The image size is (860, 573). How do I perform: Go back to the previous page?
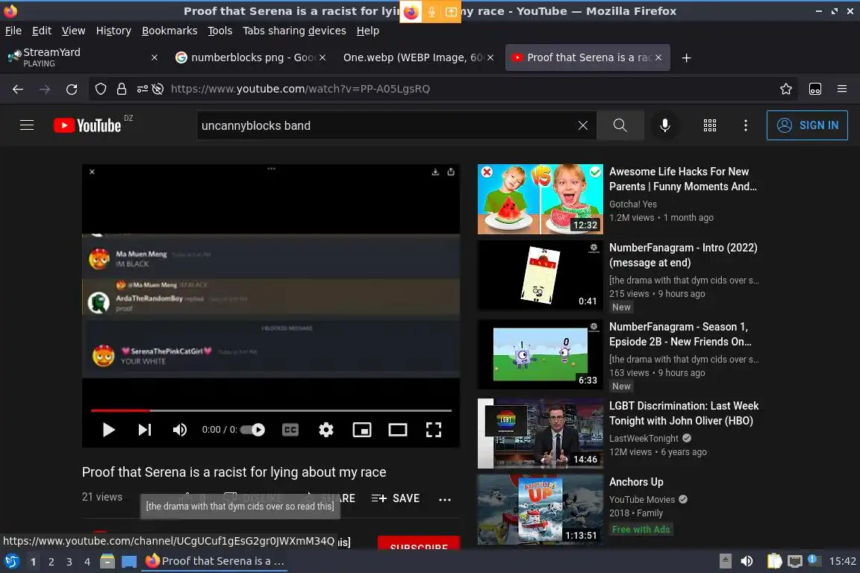coord(18,89)
